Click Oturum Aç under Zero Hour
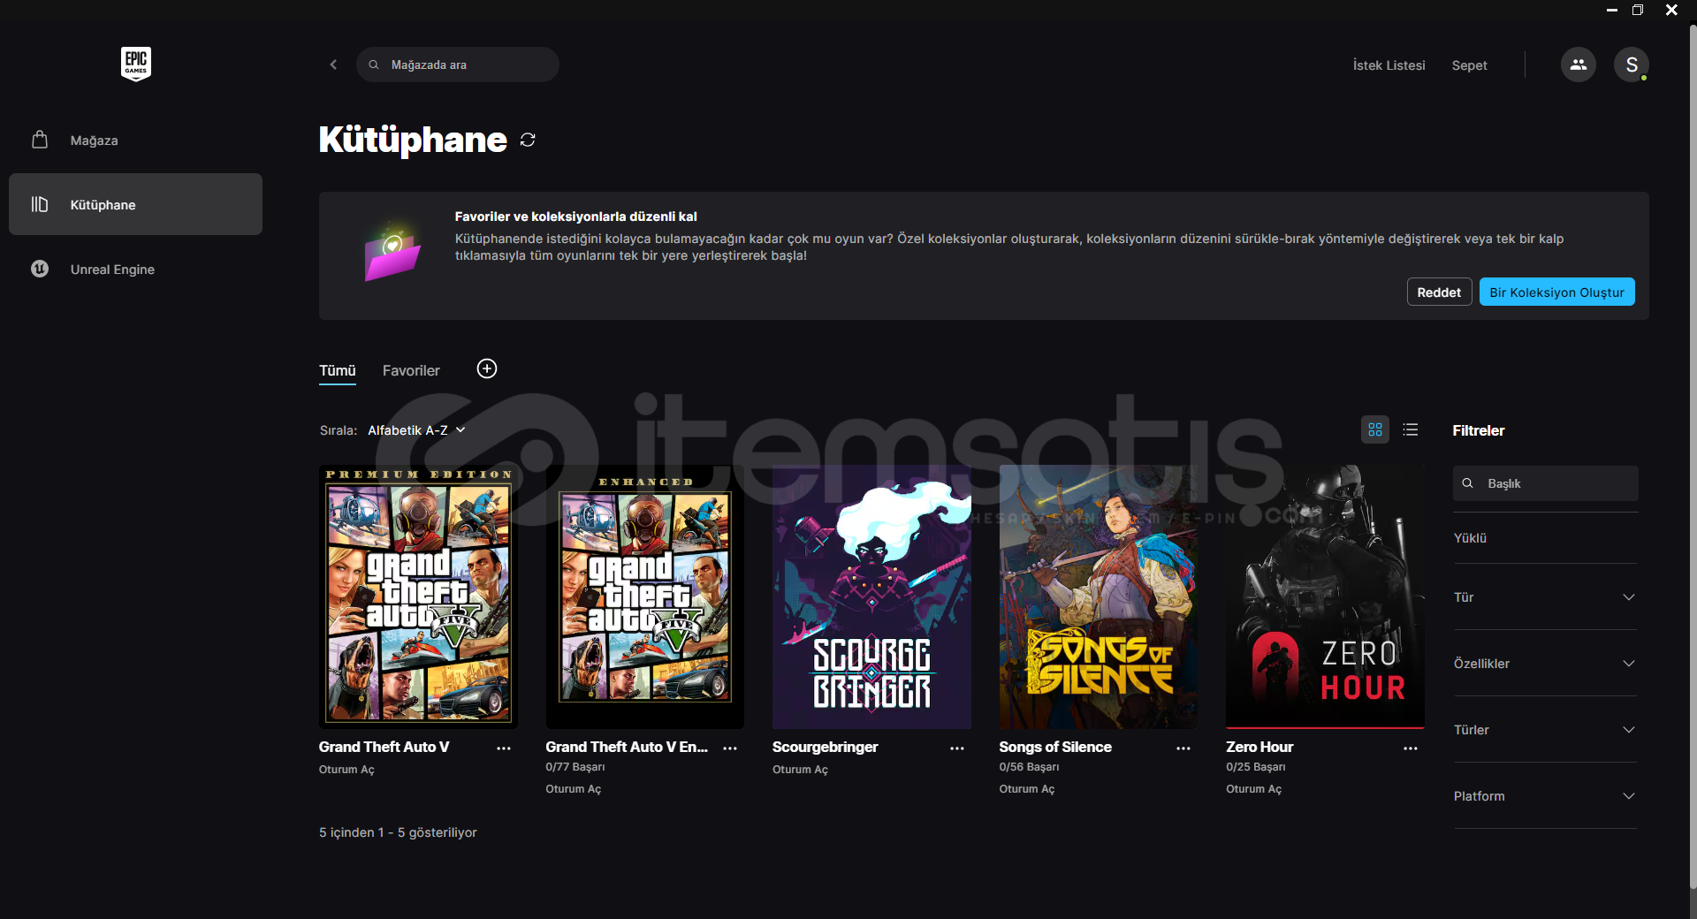 1253,789
